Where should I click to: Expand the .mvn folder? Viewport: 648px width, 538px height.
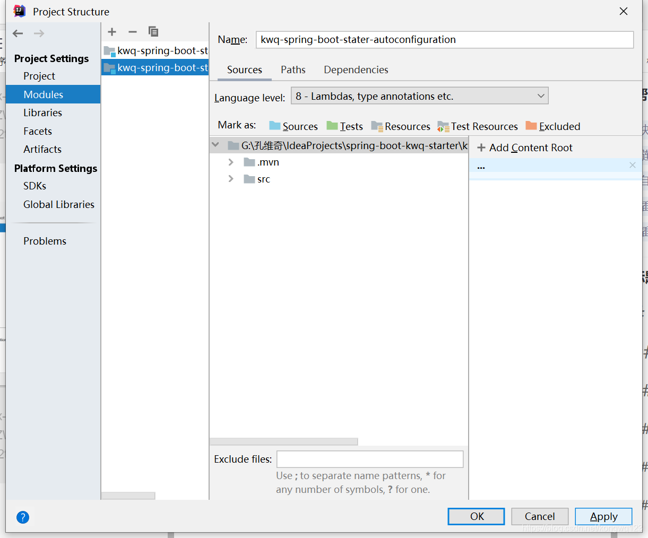pyautogui.click(x=231, y=162)
